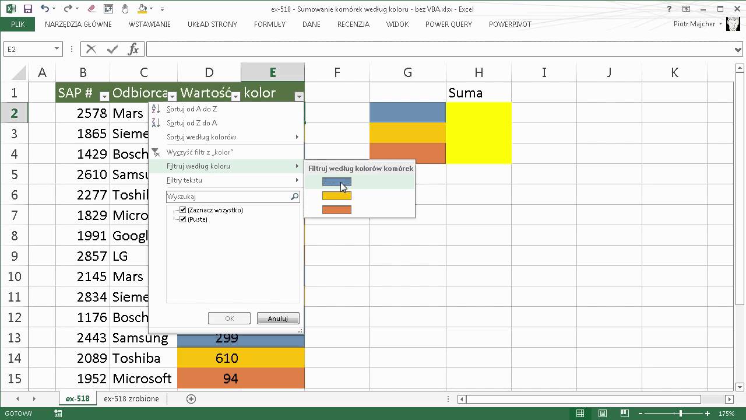Select the Suma header cell

click(479, 93)
